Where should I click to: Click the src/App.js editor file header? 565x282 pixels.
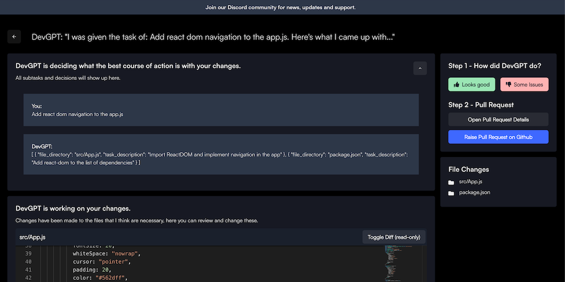[x=33, y=237]
